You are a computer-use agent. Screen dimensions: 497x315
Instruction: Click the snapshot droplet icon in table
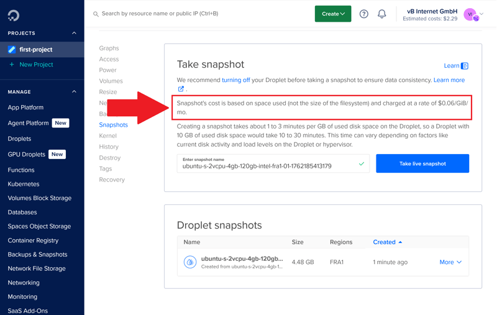(x=190, y=262)
